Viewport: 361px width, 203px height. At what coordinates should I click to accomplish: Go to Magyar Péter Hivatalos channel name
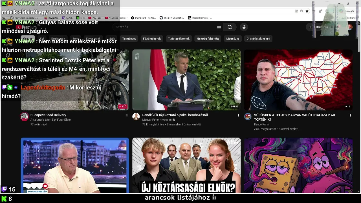click(157, 120)
